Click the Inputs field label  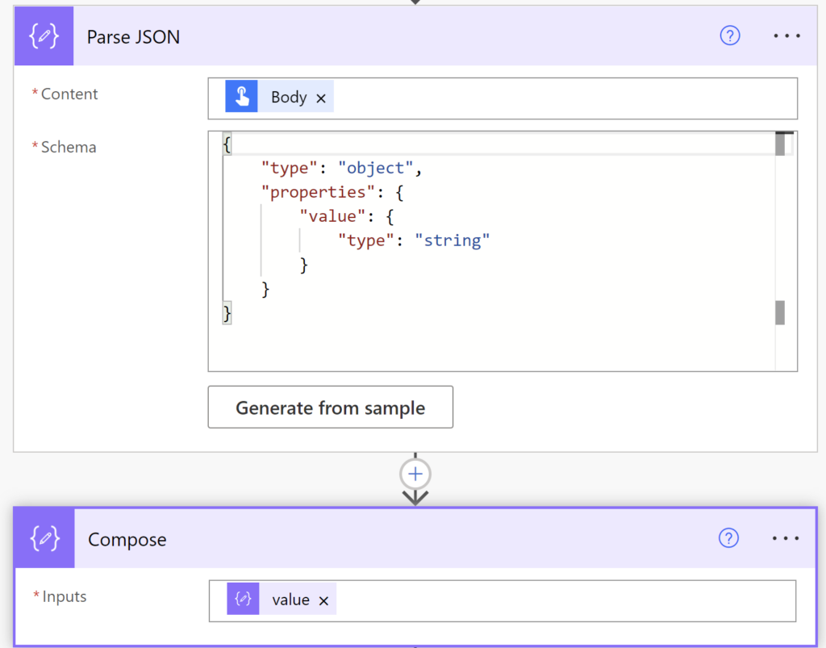[x=65, y=596]
